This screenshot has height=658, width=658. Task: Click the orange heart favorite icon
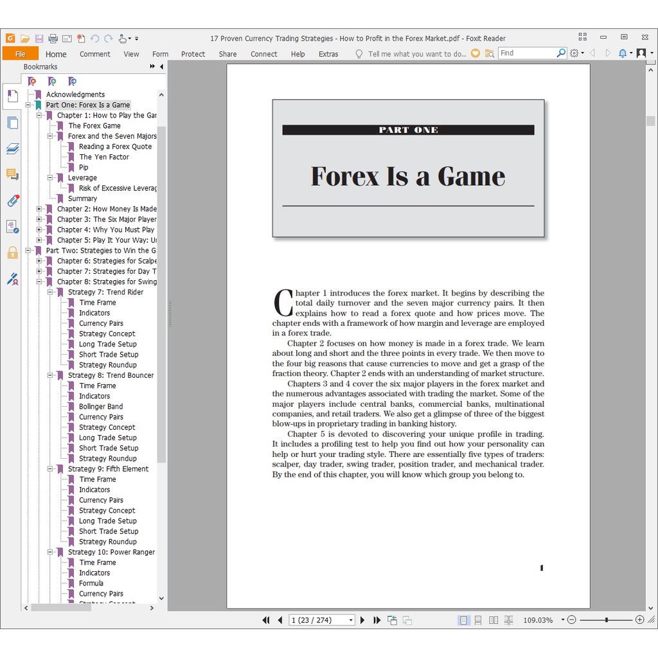tap(475, 53)
